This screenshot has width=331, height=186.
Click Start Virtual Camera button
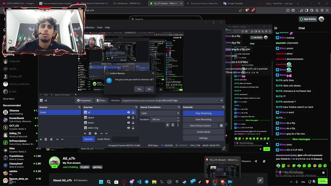coord(200,126)
